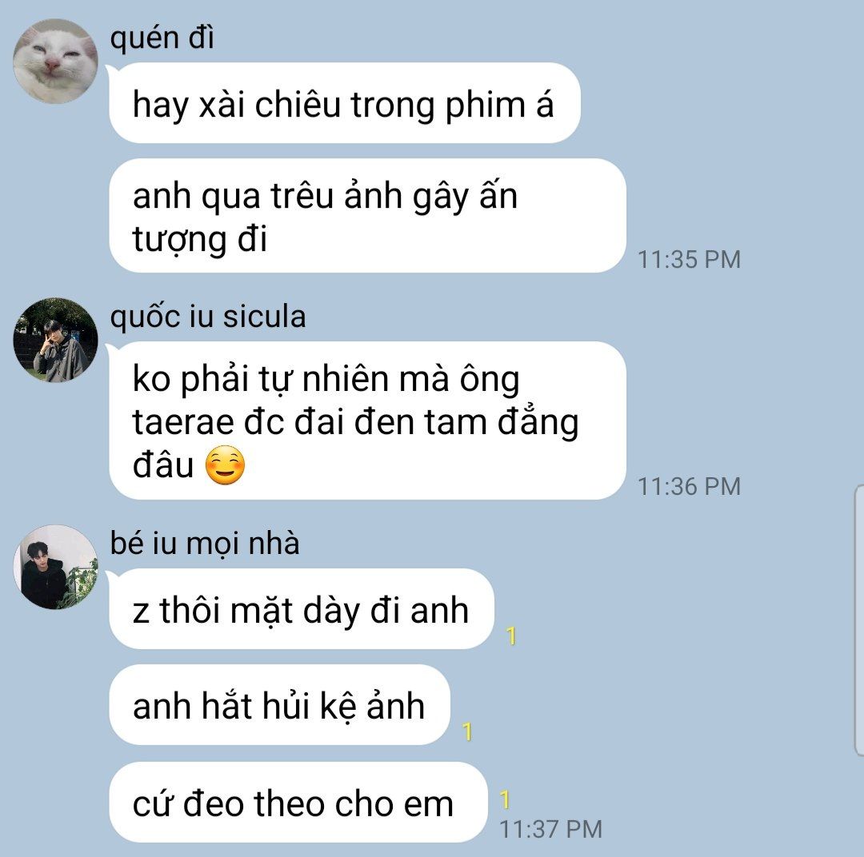Click the sender name 'quén đì'

[x=162, y=38]
